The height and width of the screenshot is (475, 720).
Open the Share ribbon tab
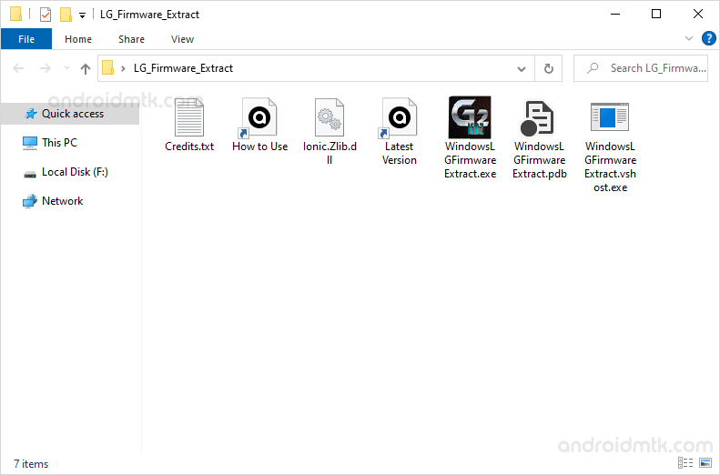131,39
